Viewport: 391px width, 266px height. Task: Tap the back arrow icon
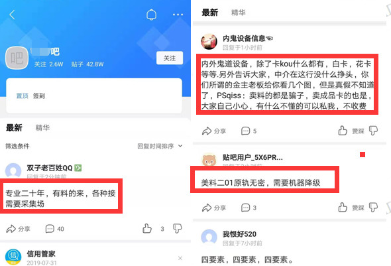pos(12,15)
